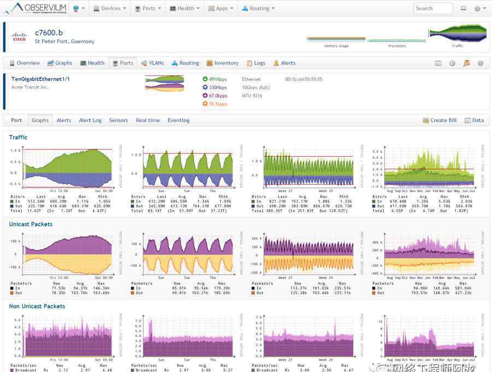The height and width of the screenshot is (372, 492).
Task: Open the TenGigabitEthernet1/1 port link
Action: pyautogui.click(x=40, y=79)
